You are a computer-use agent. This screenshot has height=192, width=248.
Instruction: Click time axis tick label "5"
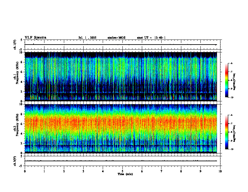pyautogui.click(x=122, y=171)
